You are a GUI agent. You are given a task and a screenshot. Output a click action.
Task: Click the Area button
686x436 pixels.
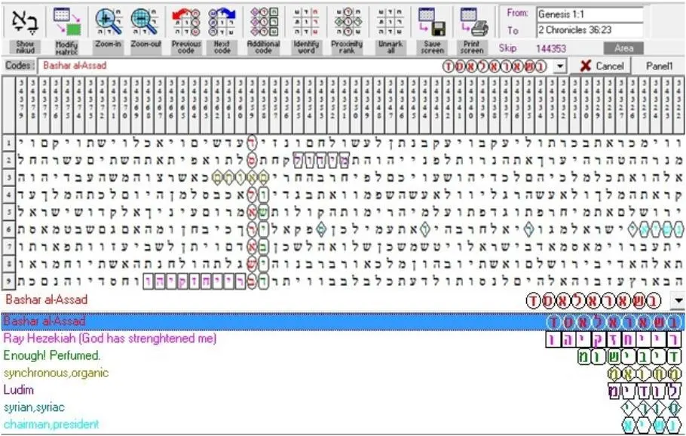623,48
